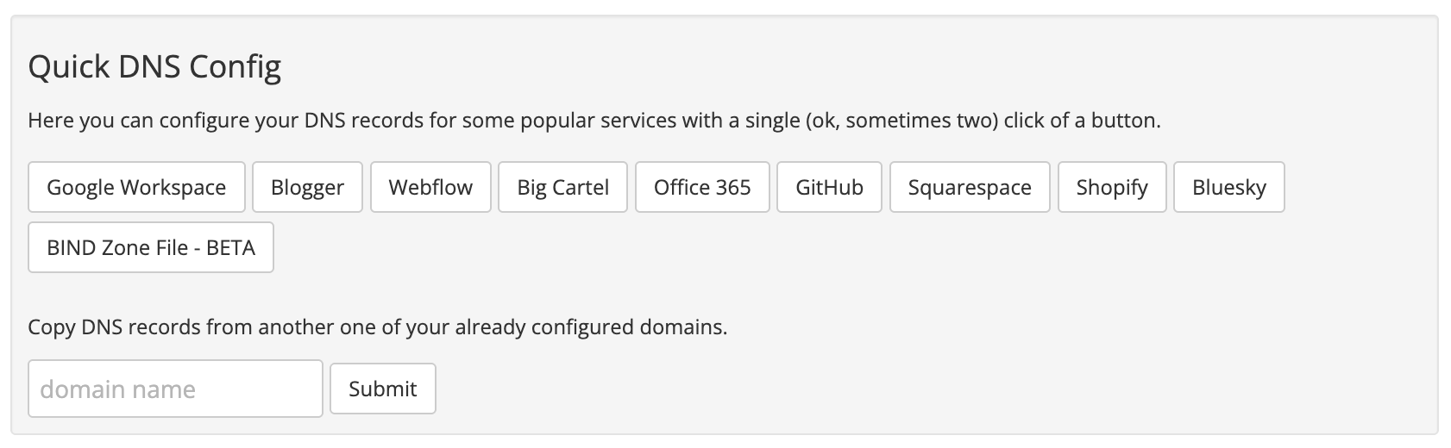Viewport: 1451px width, 448px height.
Task: Select the Blogger DNS preset
Action: [x=307, y=187]
